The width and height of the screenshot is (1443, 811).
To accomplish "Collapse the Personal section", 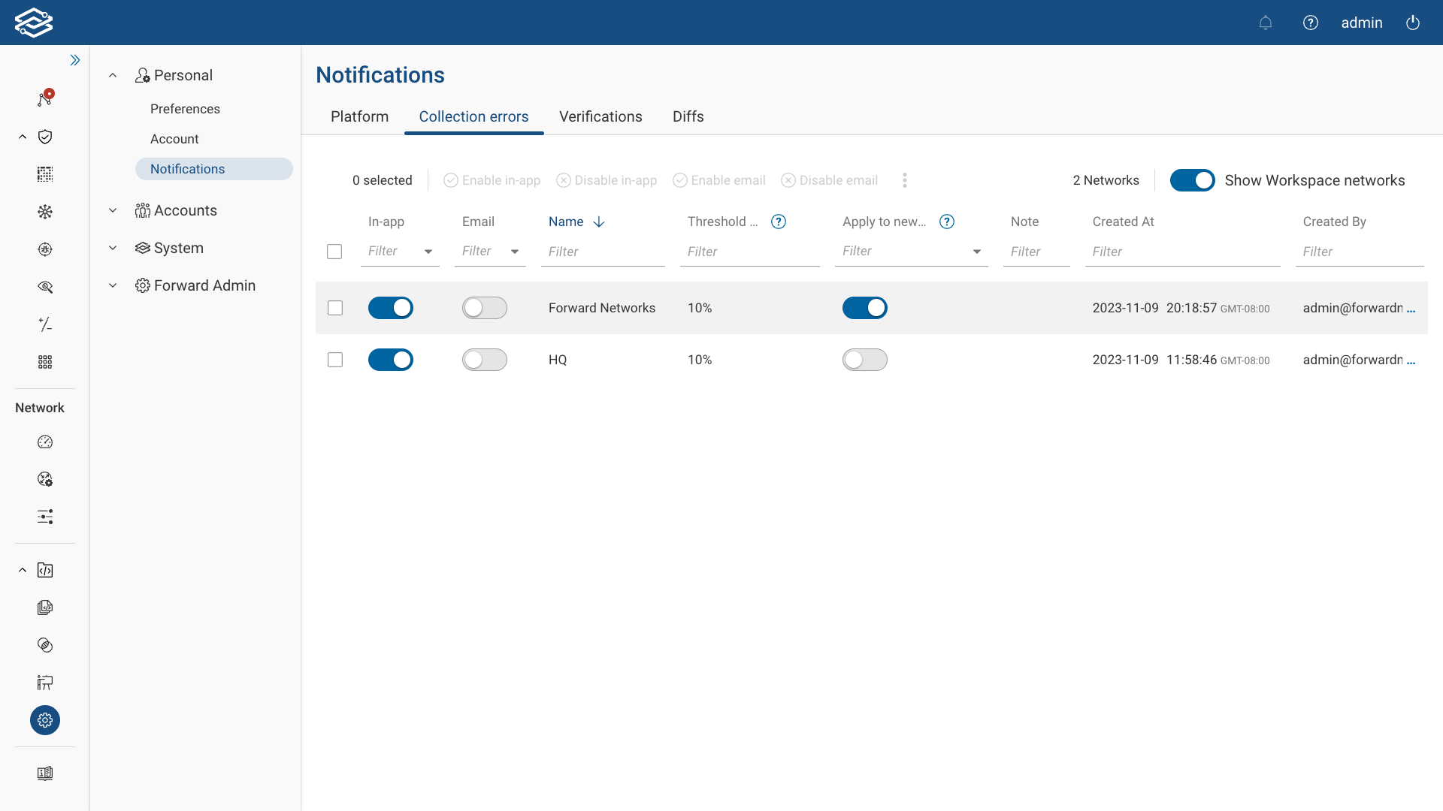I will point(113,75).
